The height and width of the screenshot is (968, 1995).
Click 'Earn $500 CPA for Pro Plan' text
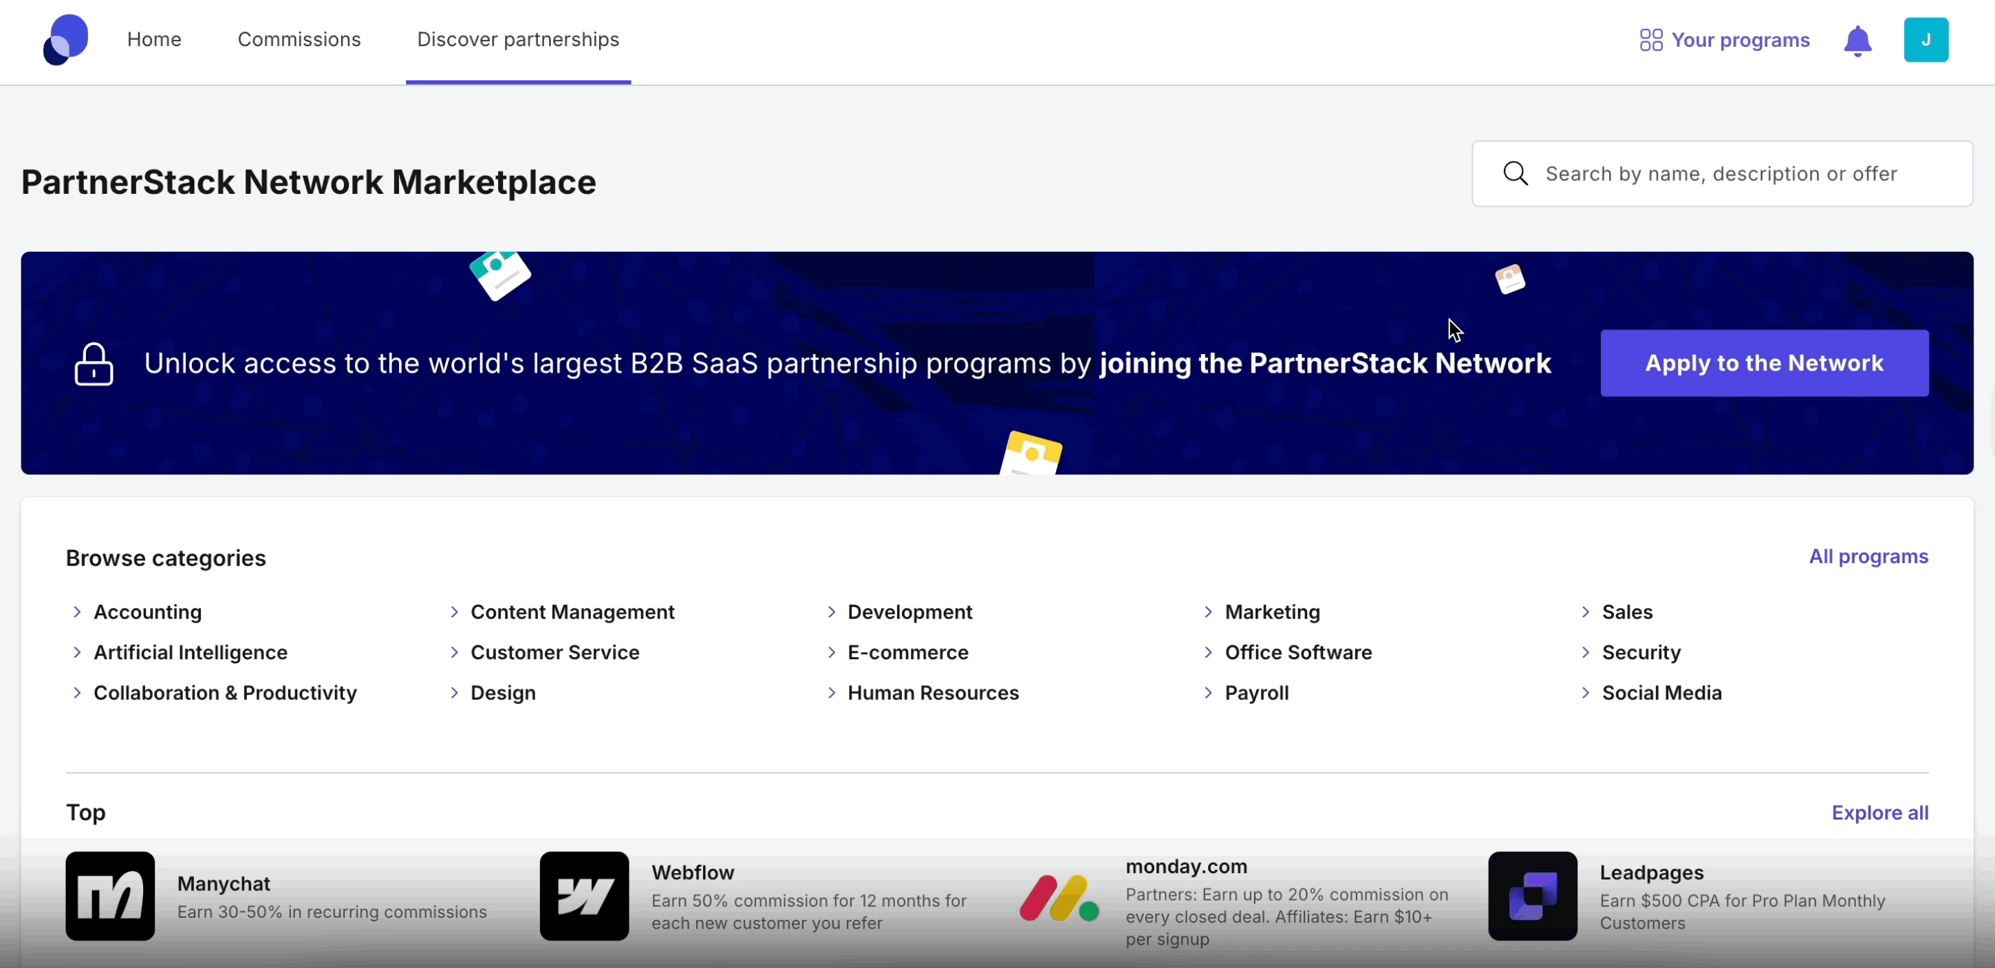pyautogui.click(x=1743, y=912)
